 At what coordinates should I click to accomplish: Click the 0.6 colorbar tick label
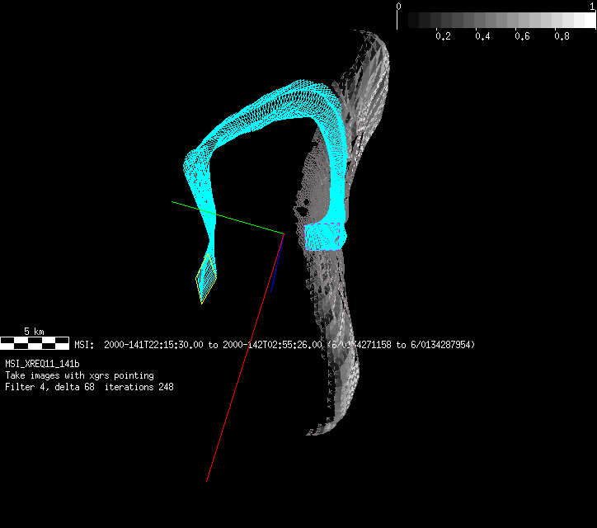click(x=522, y=37)
